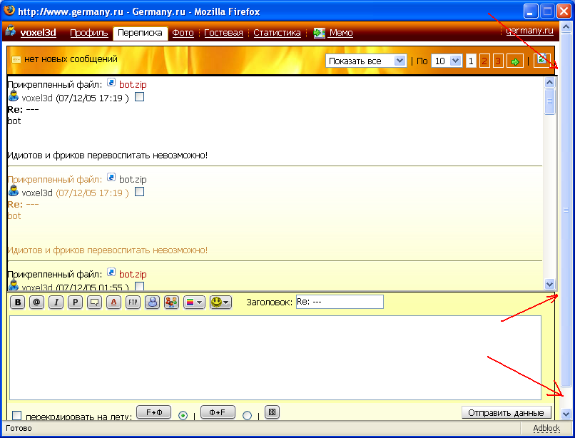Image resolution: width=575 pixels, height=438 pixels.
Task: Click the font color A button
Action: 113,302
